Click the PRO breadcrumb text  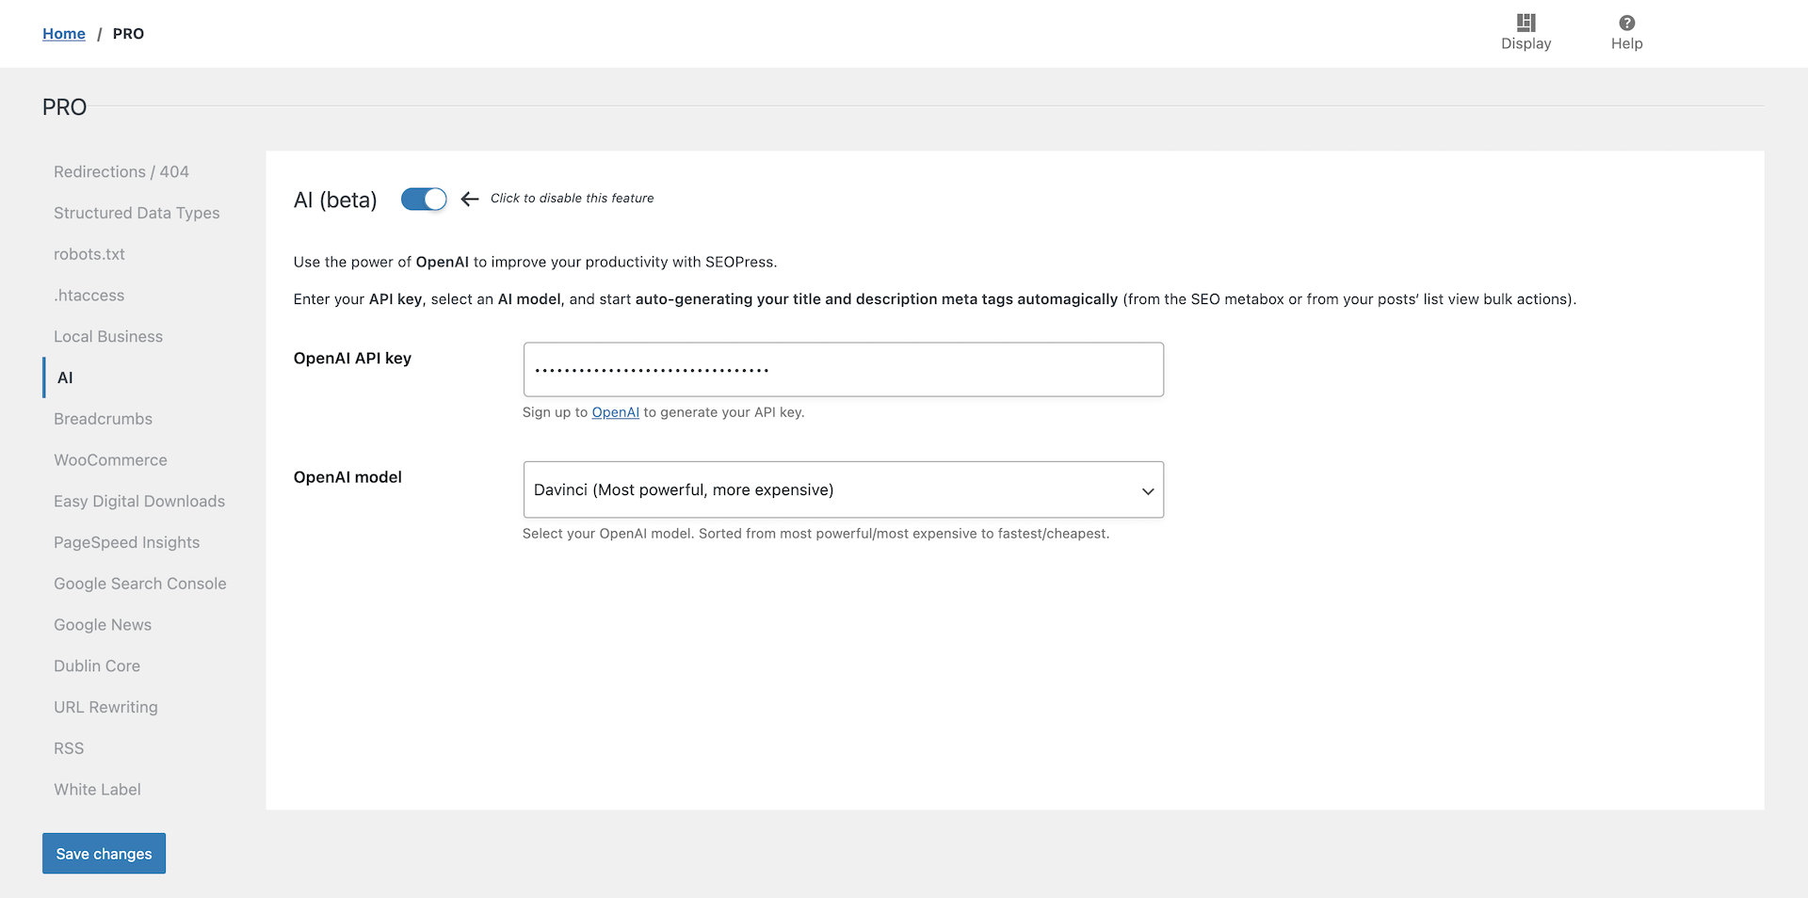point(128,34)
